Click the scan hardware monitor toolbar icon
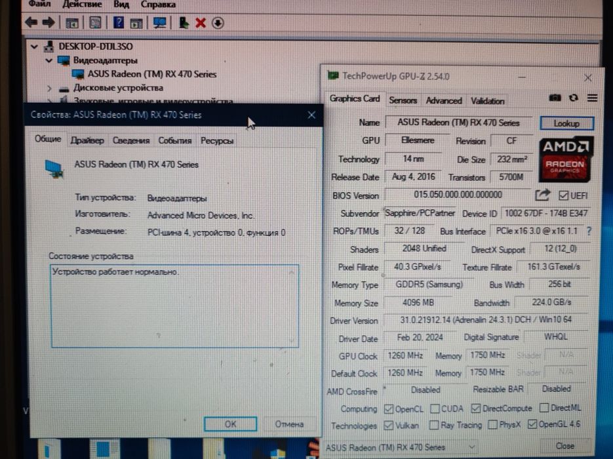The image size is (613, 459). (159, 23)
